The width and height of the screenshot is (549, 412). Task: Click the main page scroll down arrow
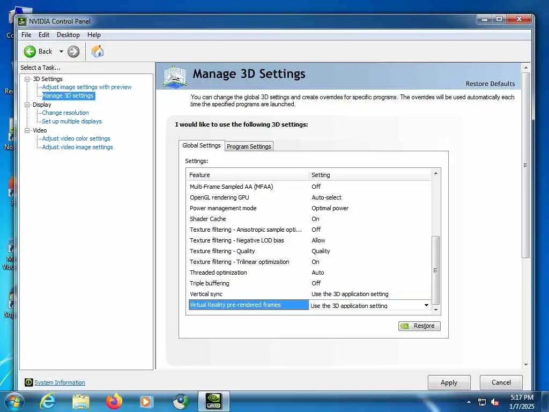(x=525, y=365)
